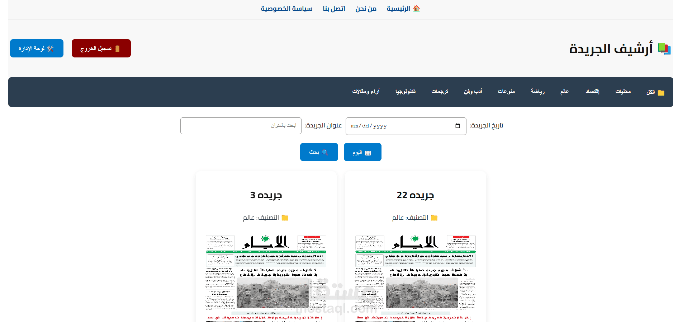This screenshot has height=322, width=673.
Task: Click التصنيف: عالم text under جريدة 3
Action: coord(261,218)
